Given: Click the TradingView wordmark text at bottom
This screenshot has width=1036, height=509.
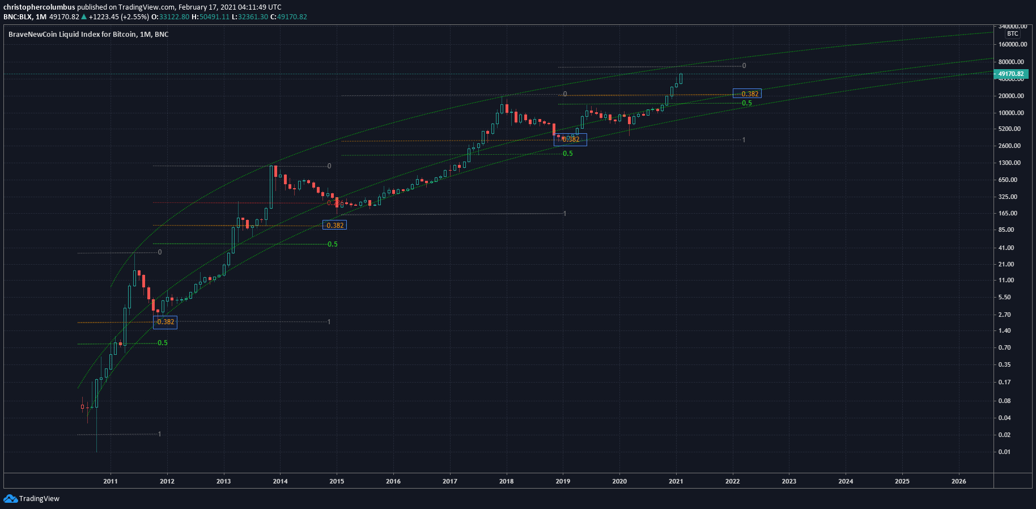Looking at the screenshot, I should tap(39, 499).
